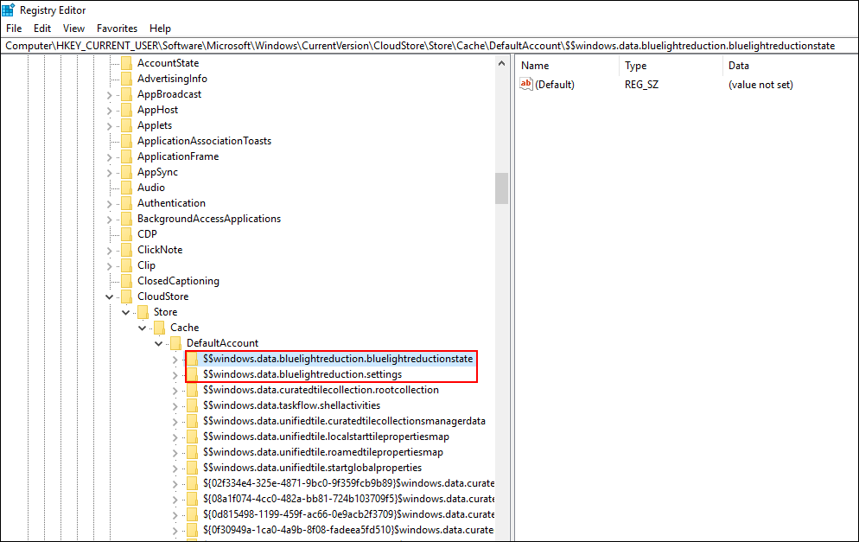Image resolution: width=859 pixels, height=542 pixels.
Task: Open the Favorites menu
Action: [x=117, y=29]
